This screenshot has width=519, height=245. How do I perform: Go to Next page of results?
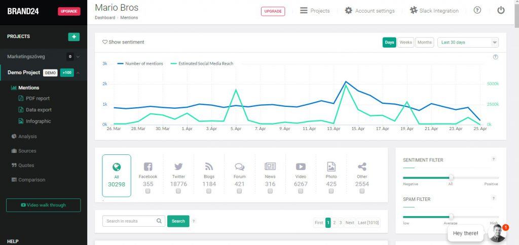(x=350, y=223)
